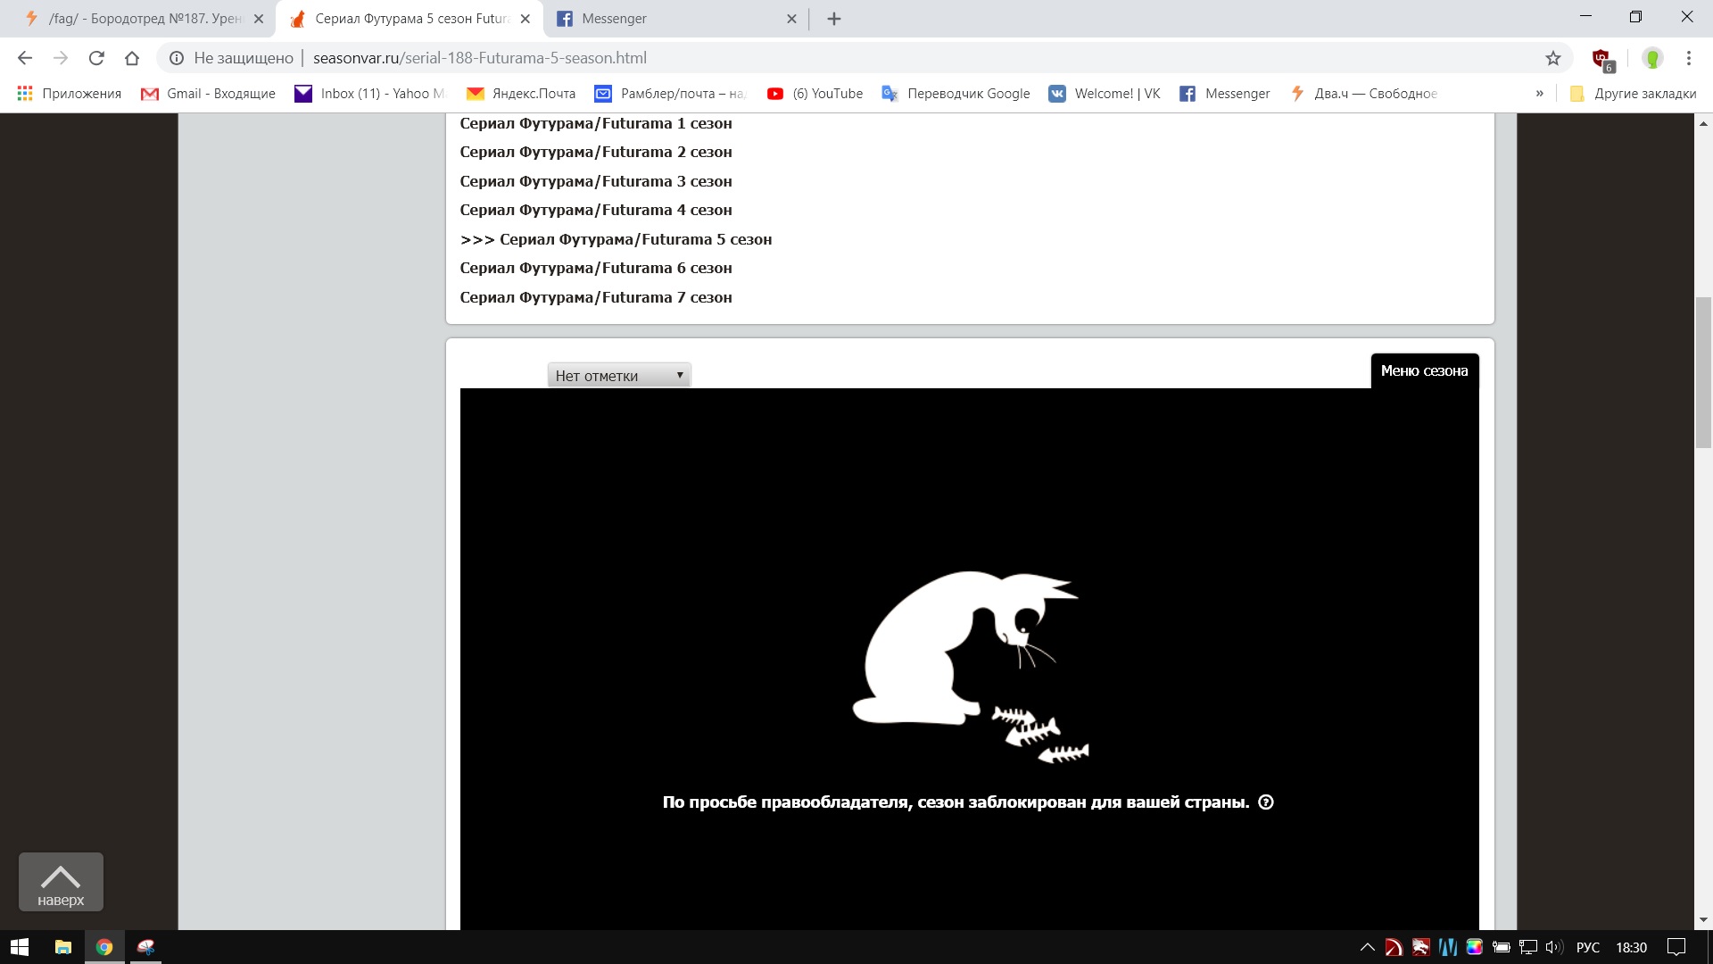Open the red shield extension icon

click(x=1603, y=60)
